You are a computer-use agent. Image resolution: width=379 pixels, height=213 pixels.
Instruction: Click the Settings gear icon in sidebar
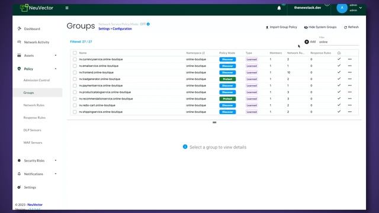click(19, 187)
